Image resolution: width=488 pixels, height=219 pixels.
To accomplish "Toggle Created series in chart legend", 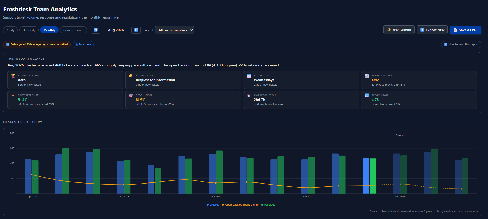I will coord(213,205).
